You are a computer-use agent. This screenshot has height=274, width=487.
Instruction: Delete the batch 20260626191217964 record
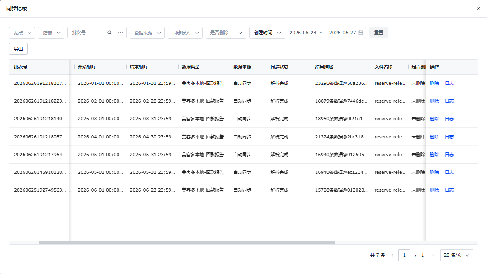[434, 155]
